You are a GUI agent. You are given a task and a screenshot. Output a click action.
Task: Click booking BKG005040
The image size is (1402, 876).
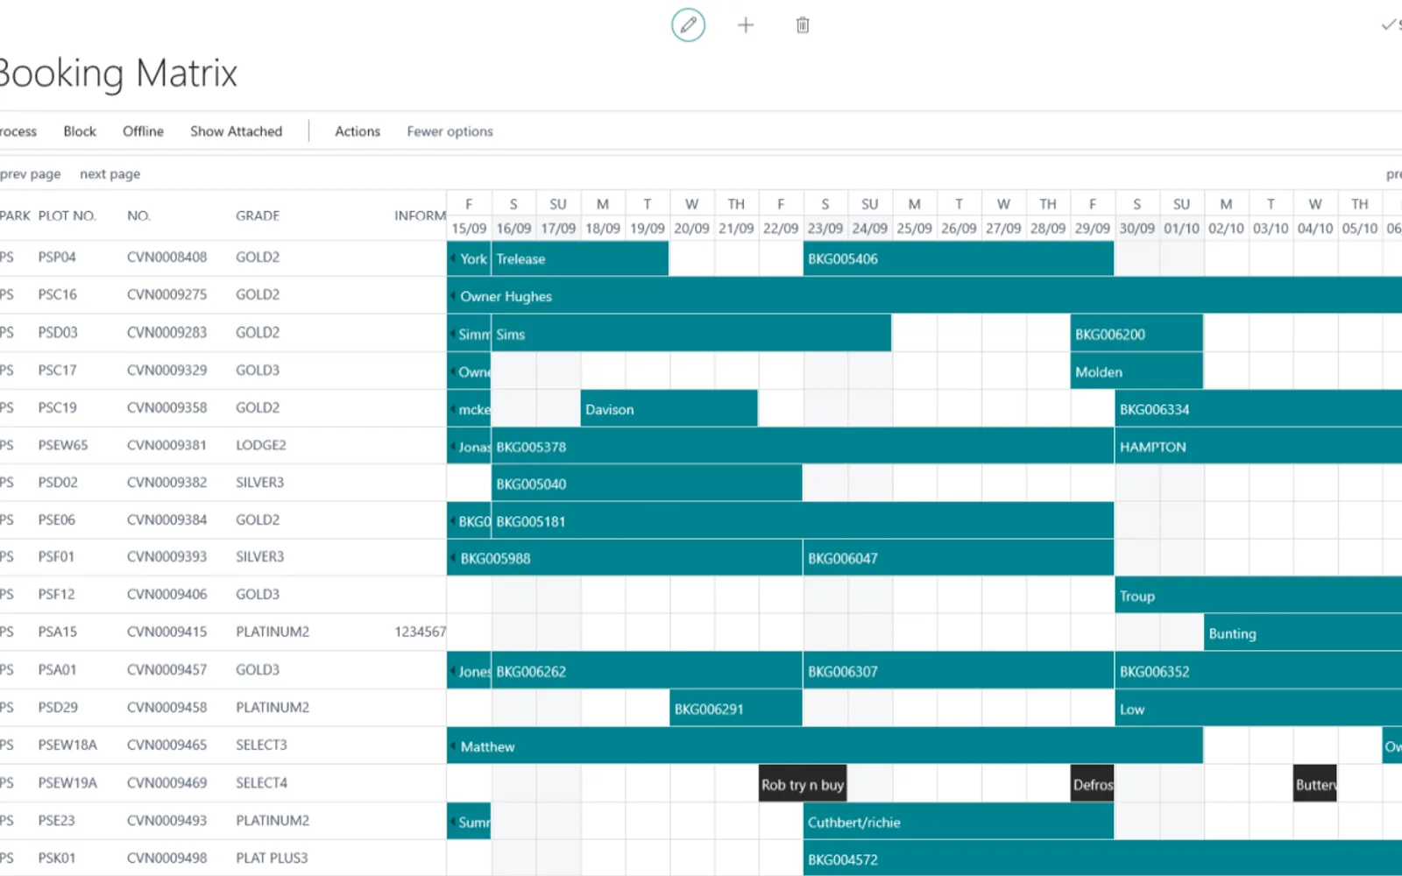click(x=647, y=484)
